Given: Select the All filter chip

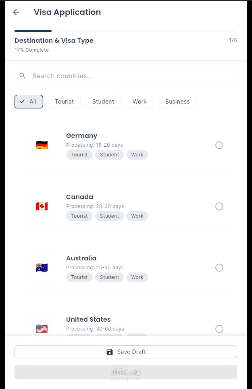Looking at the screenshot, I should tap(29, 102).
